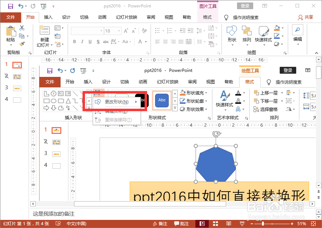Open the text columns dropdown
322x228 pixels.
[x=201, y=42]
